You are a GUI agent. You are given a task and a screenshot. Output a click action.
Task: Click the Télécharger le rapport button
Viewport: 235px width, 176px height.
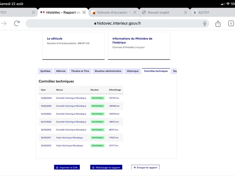click(106, 167)
